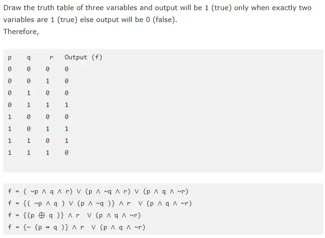Click the 'r' column header in the table

click(51, 58)
